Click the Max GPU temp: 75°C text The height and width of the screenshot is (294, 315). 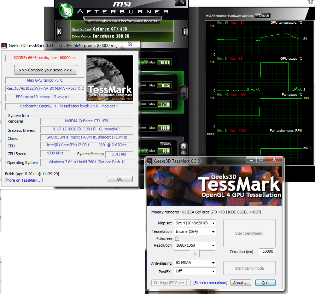pos(45,80)
